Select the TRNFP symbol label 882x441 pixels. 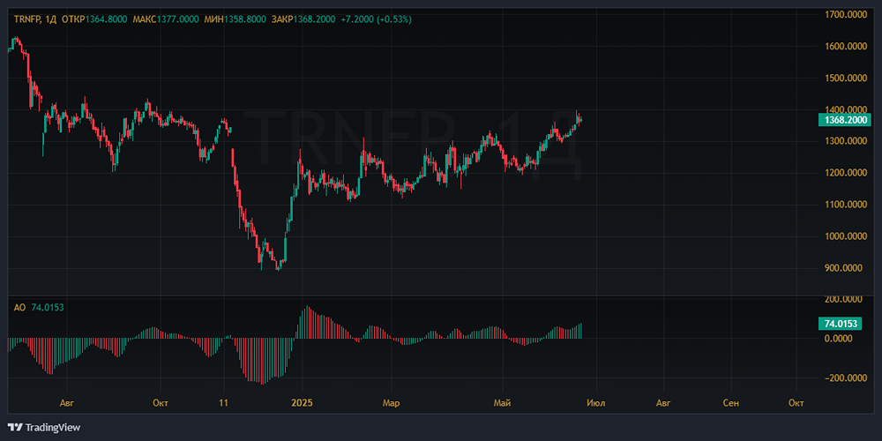[26, 19]
